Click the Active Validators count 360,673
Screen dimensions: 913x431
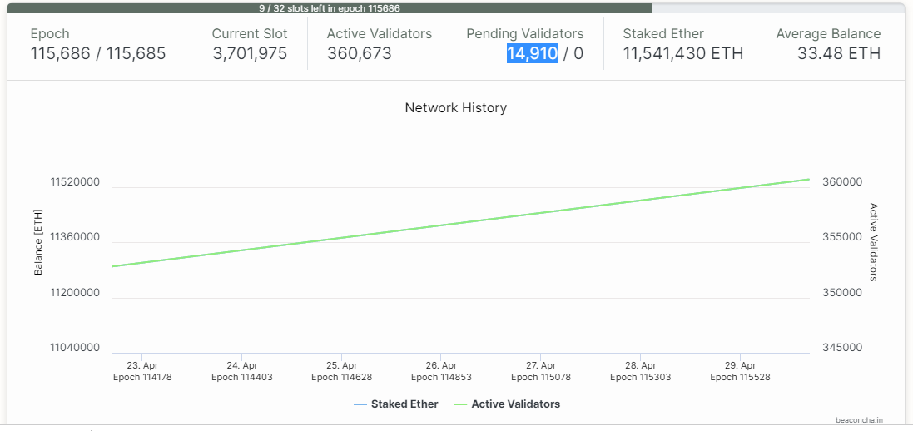coord(360,53)
